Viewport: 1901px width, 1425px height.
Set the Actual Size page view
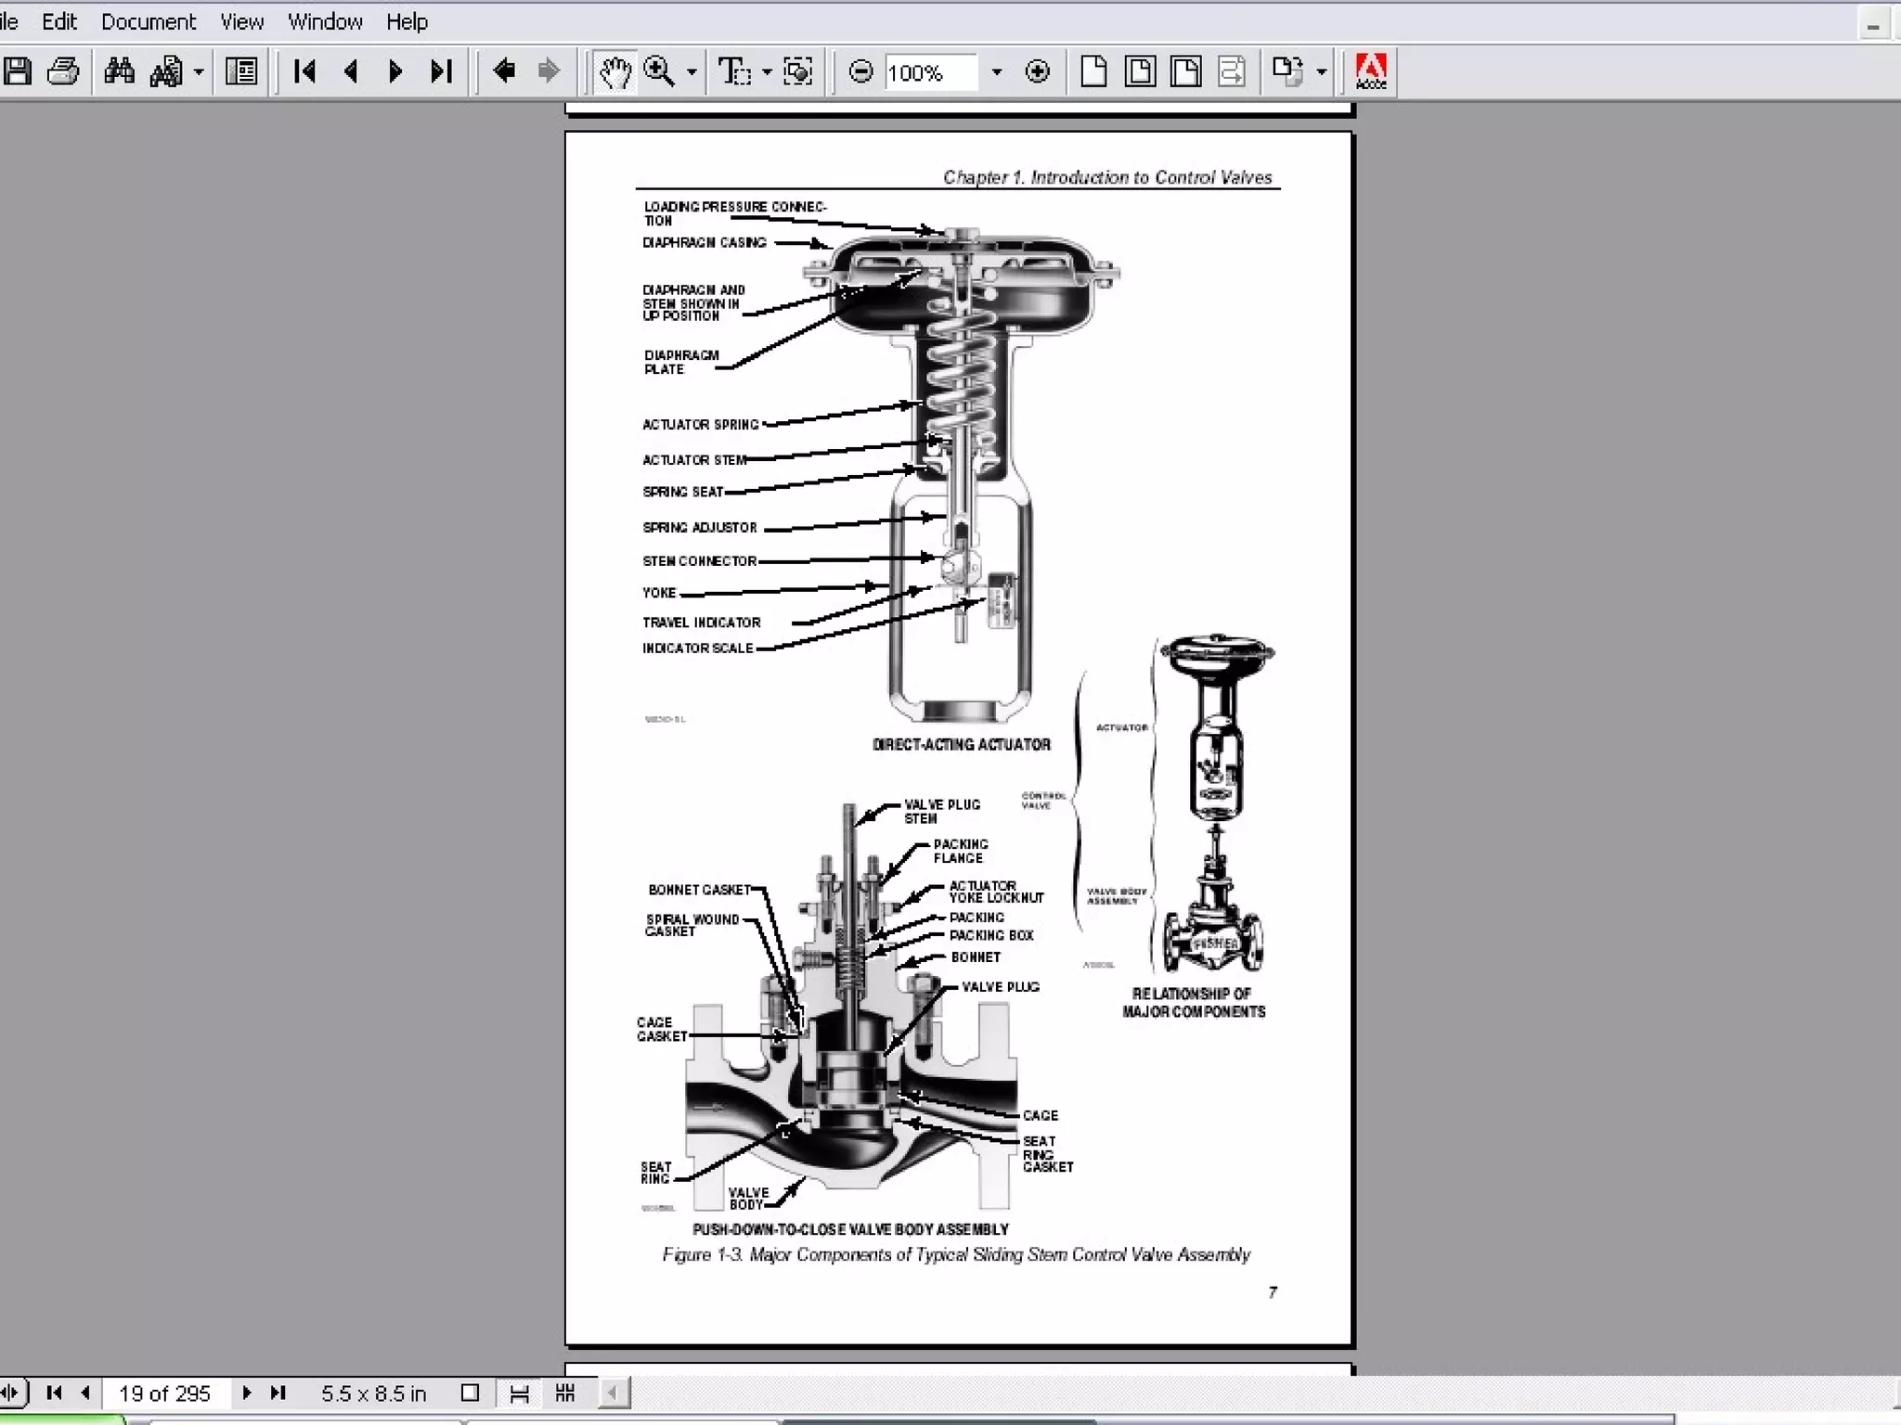[1093, 71]
